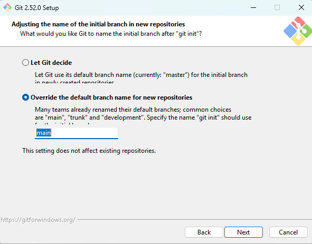Click the greyed-out maximize window icon

click(277, 7)
